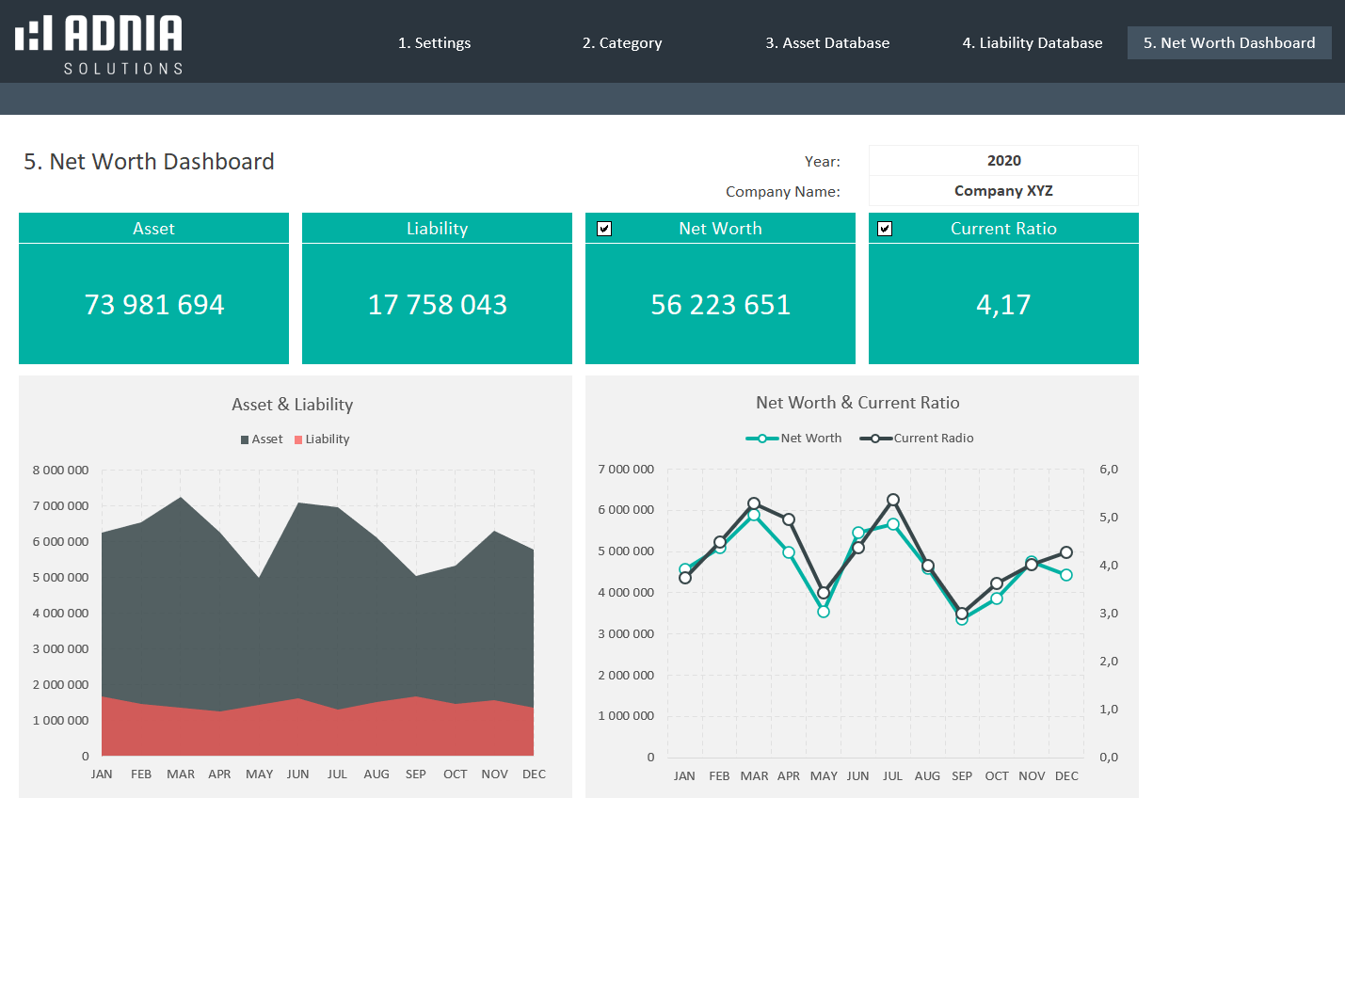Click the Current Radio legend marker

(x=875, y=439)
